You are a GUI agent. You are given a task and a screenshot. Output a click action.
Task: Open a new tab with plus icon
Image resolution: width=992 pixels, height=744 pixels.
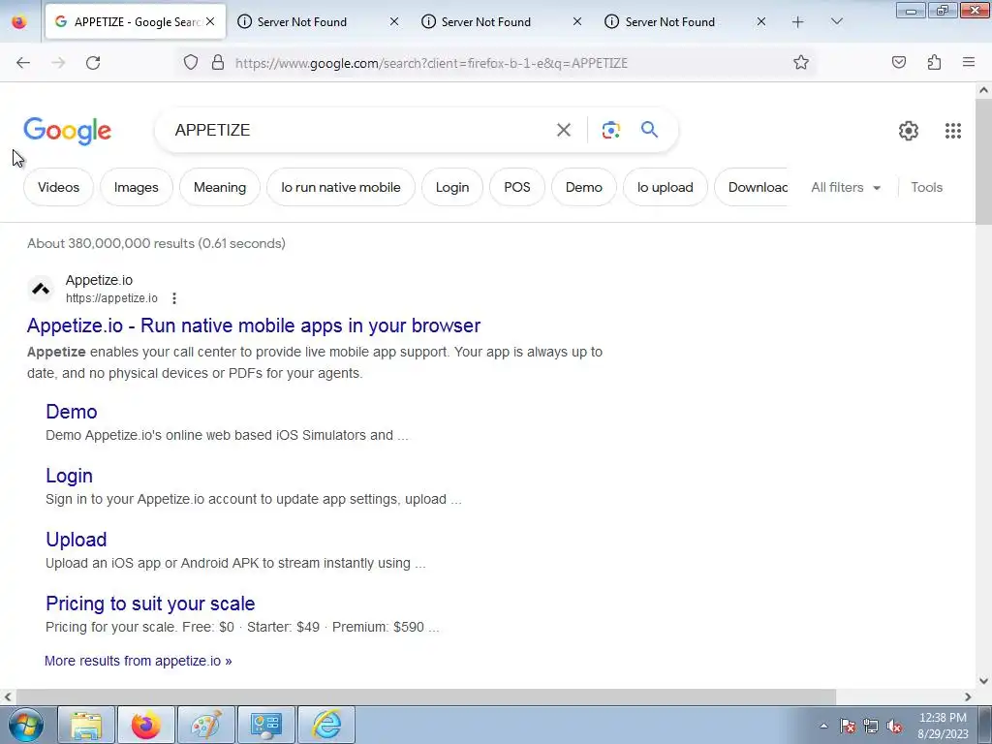click(x=798, y=22)
